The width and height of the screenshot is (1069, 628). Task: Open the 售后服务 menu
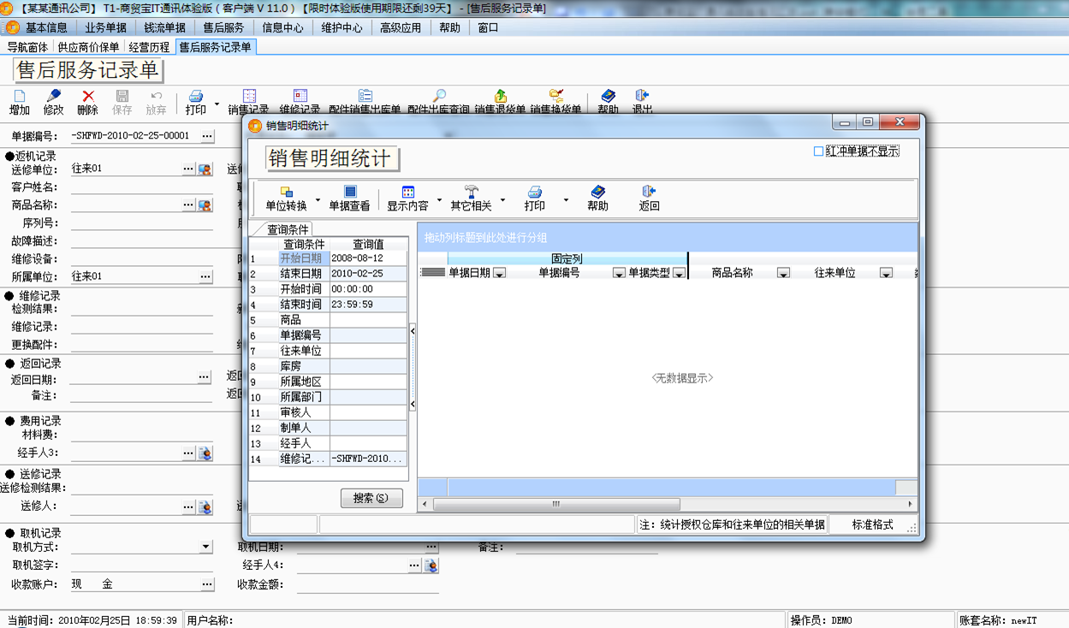[x=223, y=27]
